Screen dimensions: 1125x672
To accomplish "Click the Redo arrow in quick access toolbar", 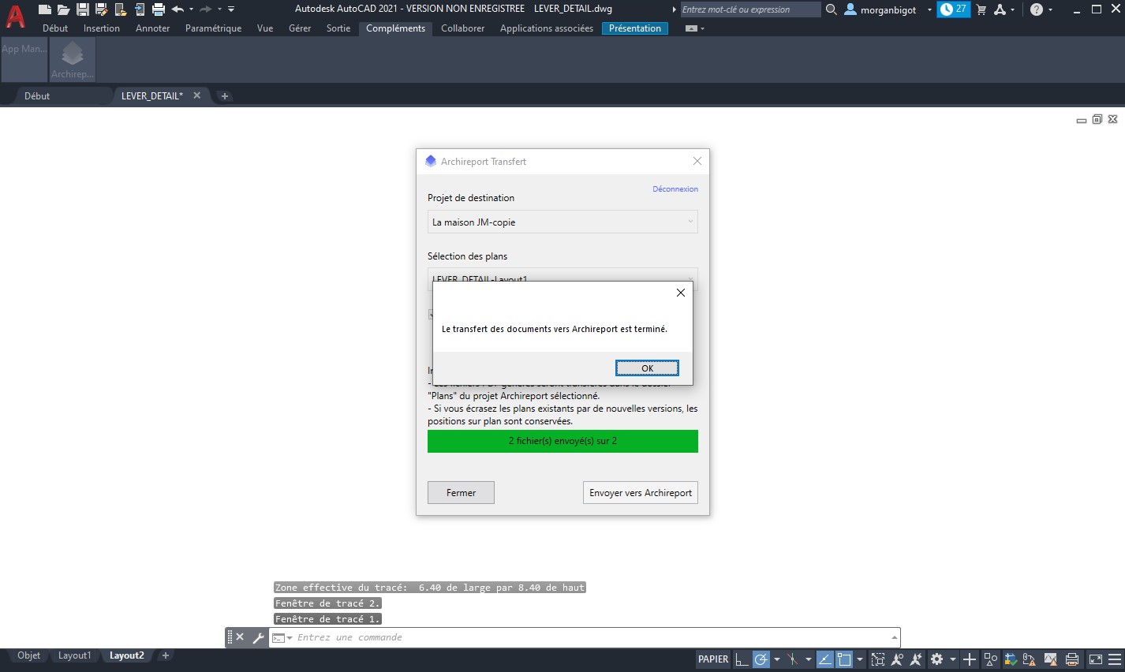I will (x=205, y=9).
